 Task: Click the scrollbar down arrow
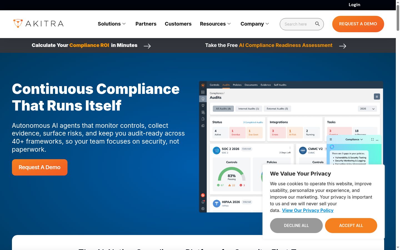(398, 247)
